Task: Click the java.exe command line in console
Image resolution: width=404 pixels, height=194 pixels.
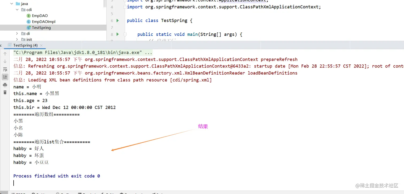Action: [83, 52]
